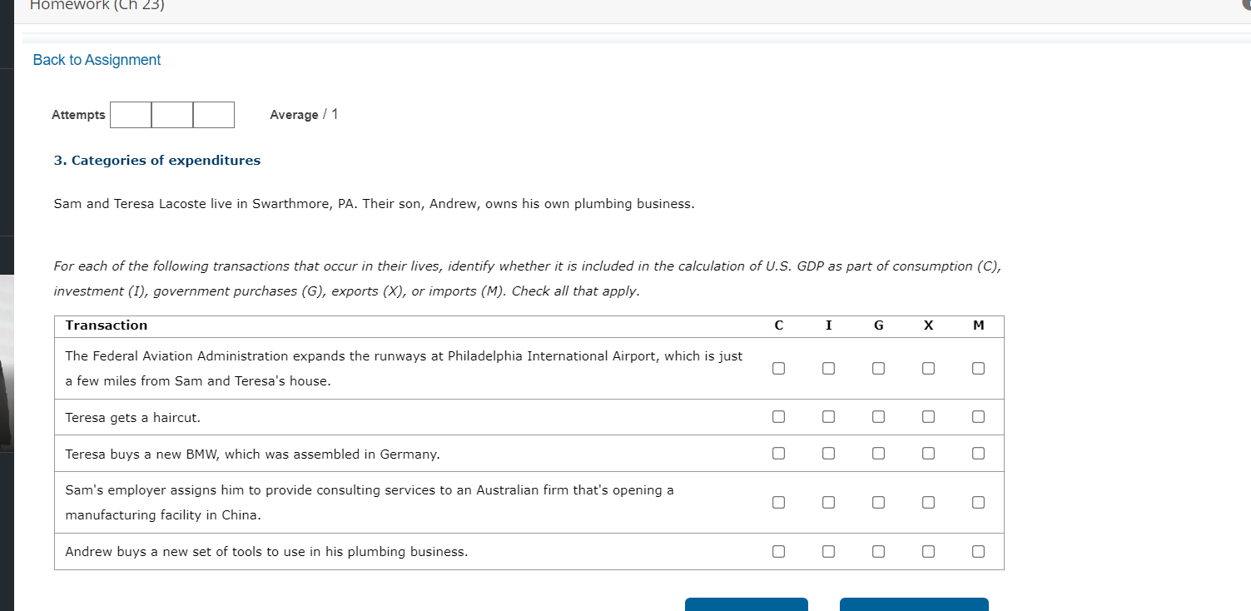The height and width of the screenshot is (611, 1251).
Task: Check G for Sam's consulting services row
Action: click(878, 503)
